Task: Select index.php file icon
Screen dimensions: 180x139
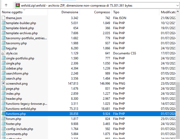Action: click(3, 94)
